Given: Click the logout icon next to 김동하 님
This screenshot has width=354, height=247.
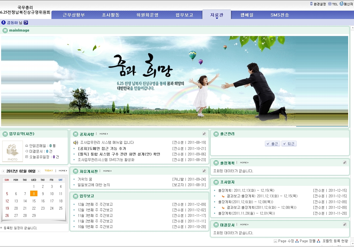Looking at the screenshot, I should (x=26, y=23).
